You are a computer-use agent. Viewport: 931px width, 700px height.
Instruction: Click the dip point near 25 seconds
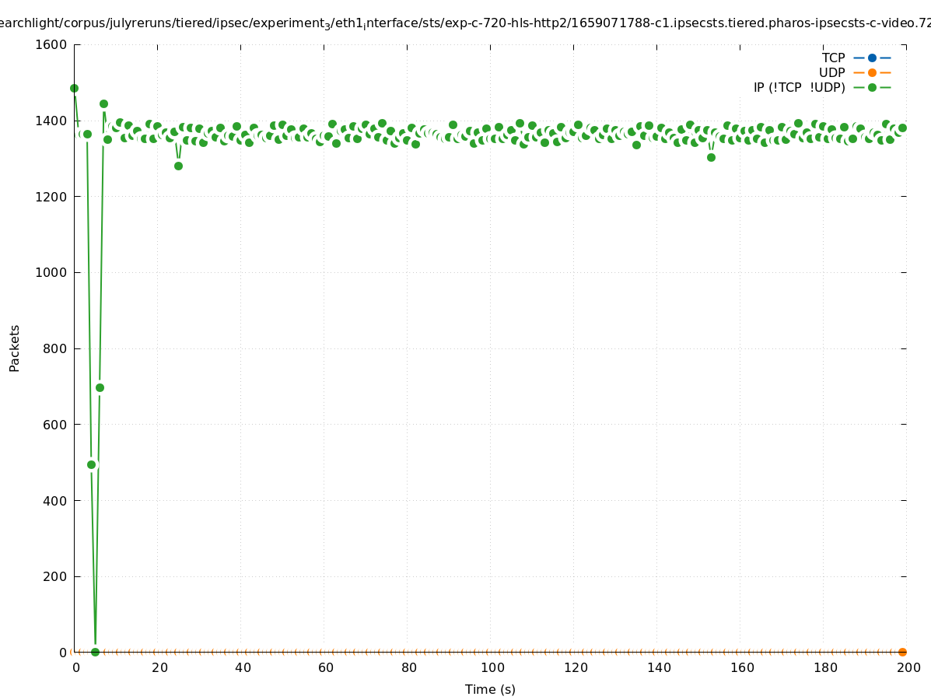(178, 166)
